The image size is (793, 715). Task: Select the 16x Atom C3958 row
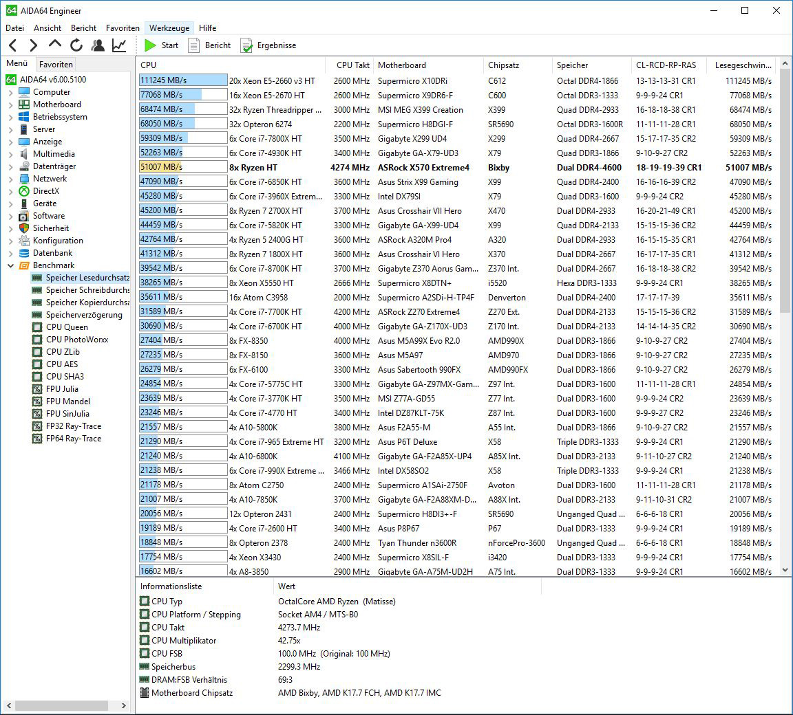457,298
